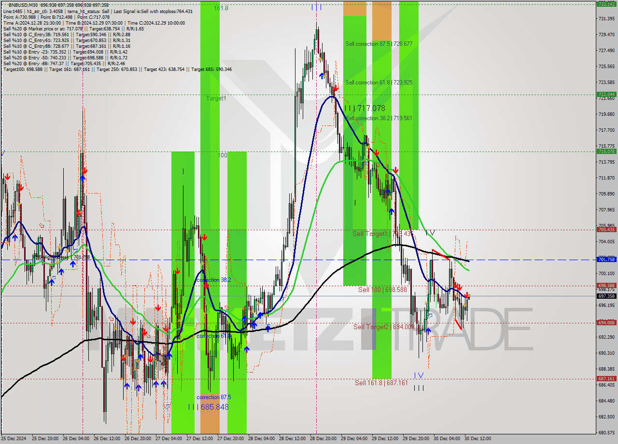
Task: Click the blue 701.758 price tag
Action: (606, 260)
